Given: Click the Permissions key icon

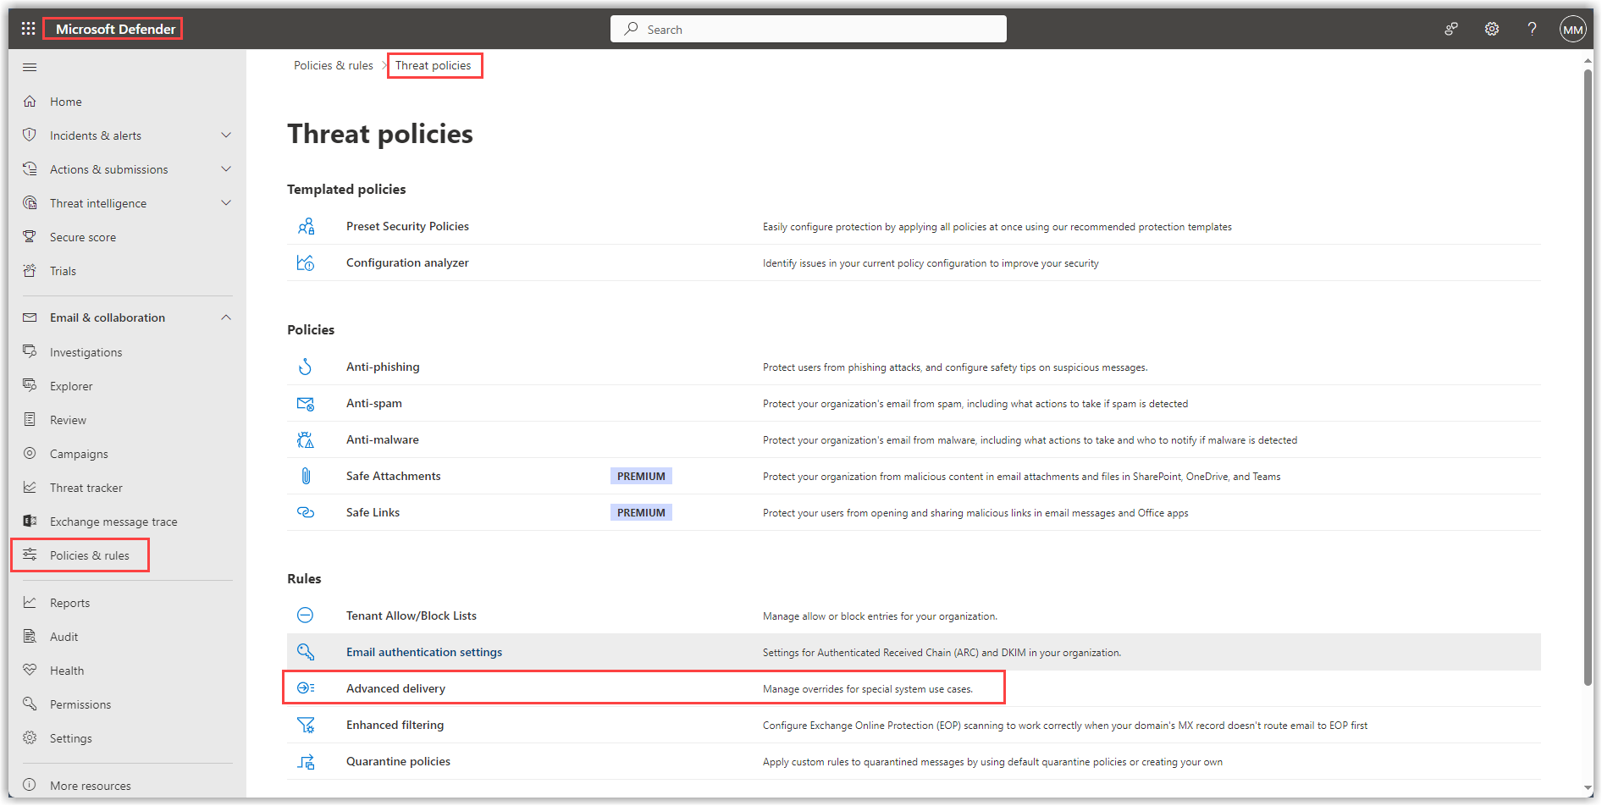Looking at the screenshot, I should pyautogui.click(x=30, y=704).
